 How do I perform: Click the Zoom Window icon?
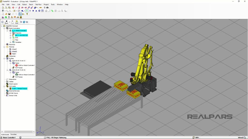point(9,7)
